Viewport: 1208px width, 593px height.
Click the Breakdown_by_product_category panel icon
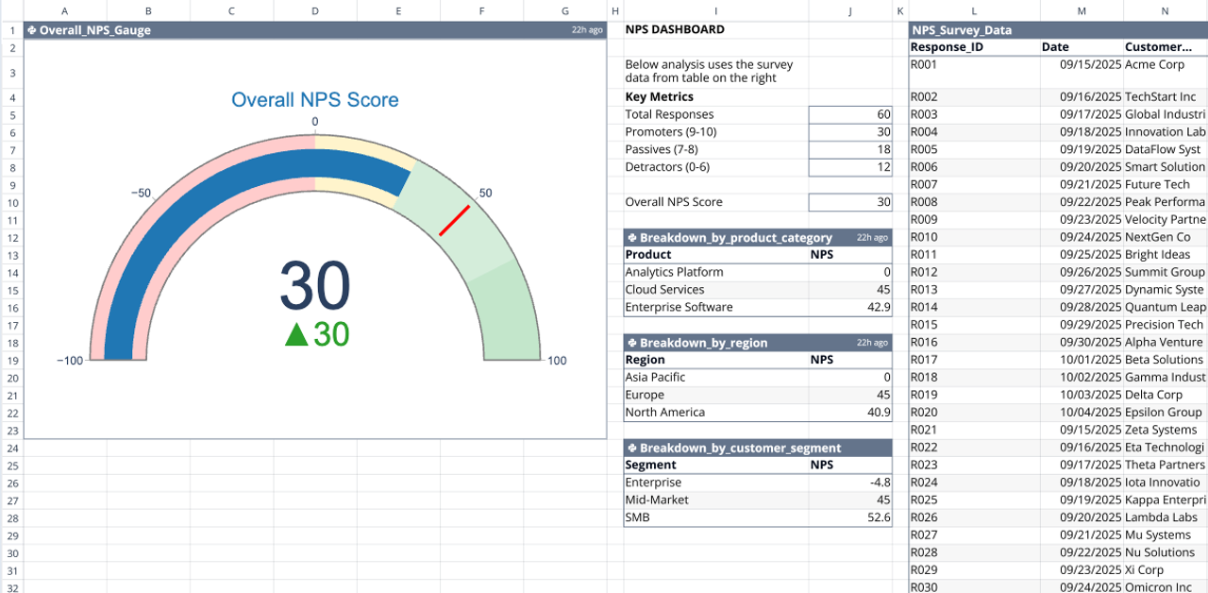[x=631, y=237]
